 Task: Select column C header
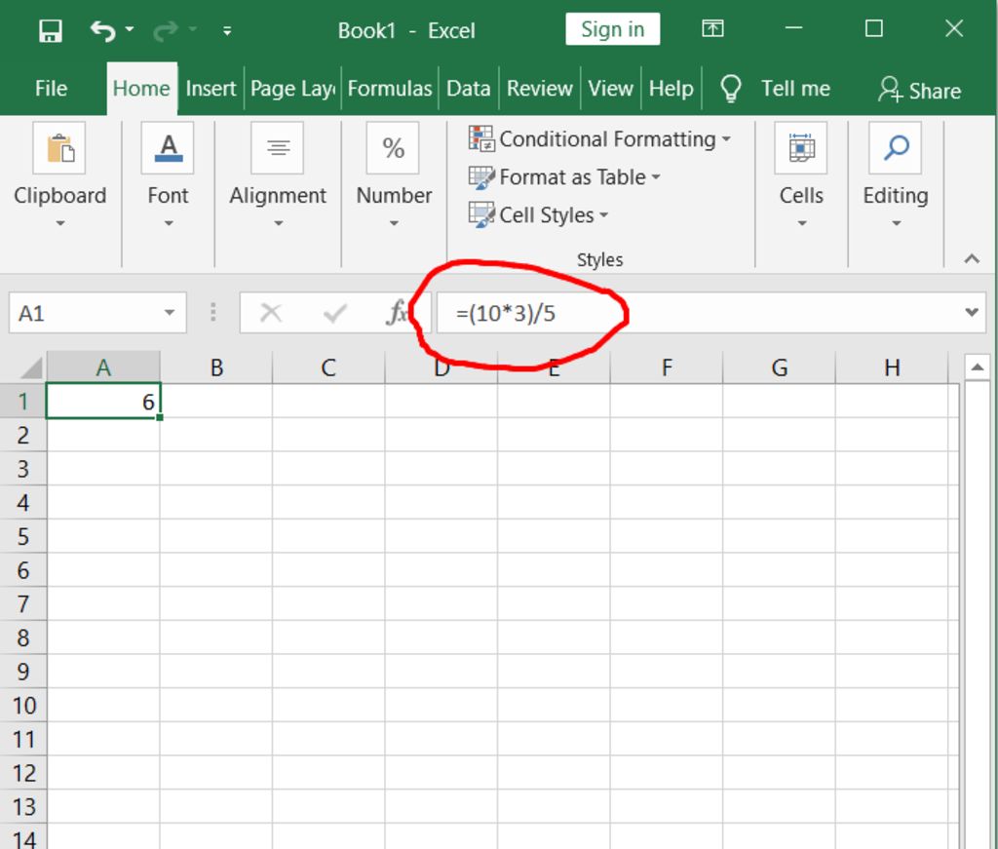tap(328, 367)
